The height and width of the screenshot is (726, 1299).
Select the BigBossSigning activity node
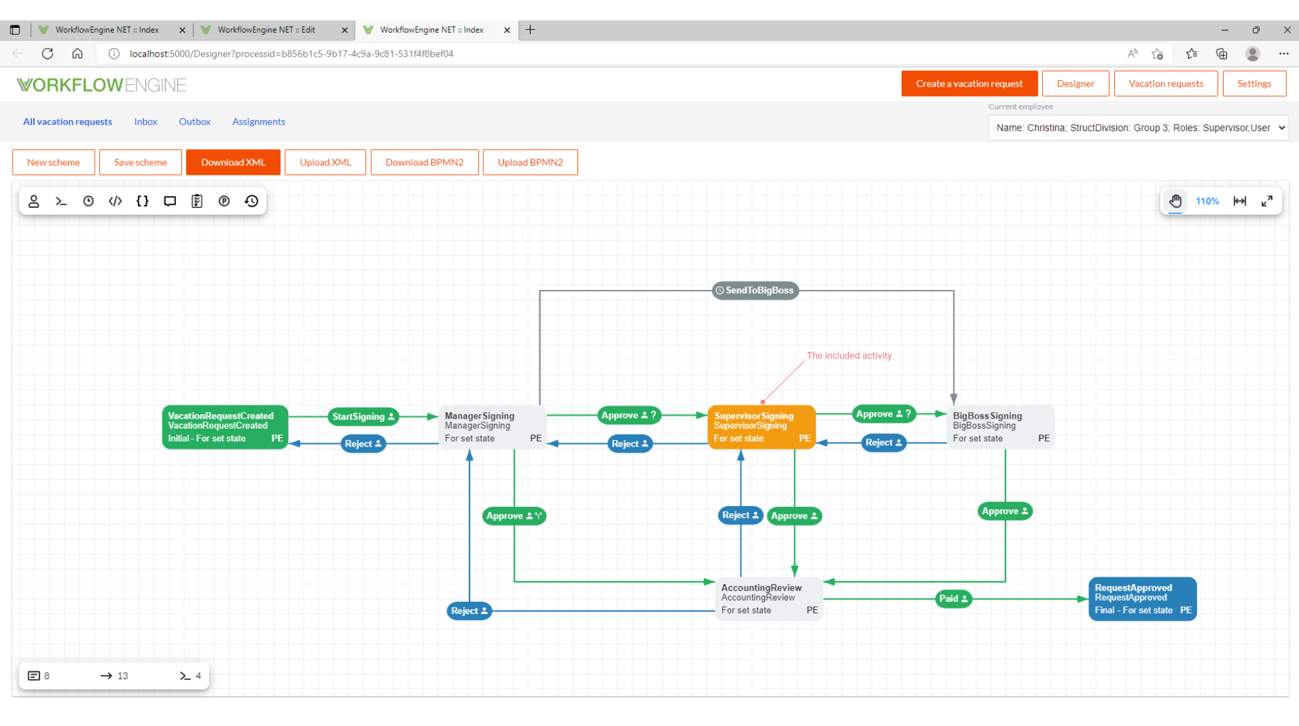(1001, 427)
